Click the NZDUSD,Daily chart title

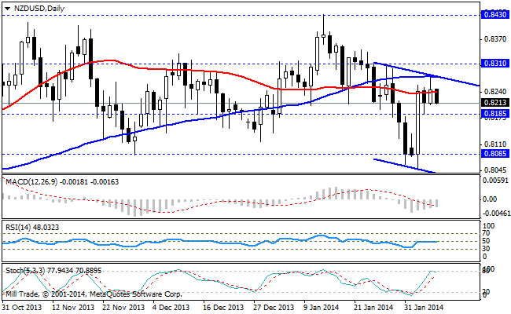(39, 9)
